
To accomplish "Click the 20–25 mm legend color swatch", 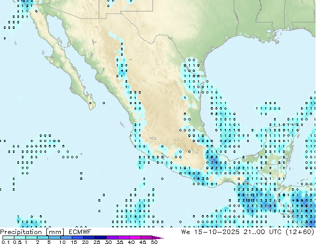I will (89, 238).
